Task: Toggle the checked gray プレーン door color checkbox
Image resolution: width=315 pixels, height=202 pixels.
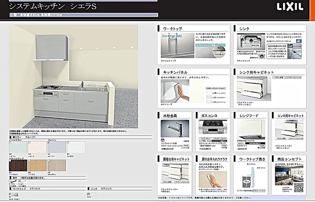Action: 49,142
